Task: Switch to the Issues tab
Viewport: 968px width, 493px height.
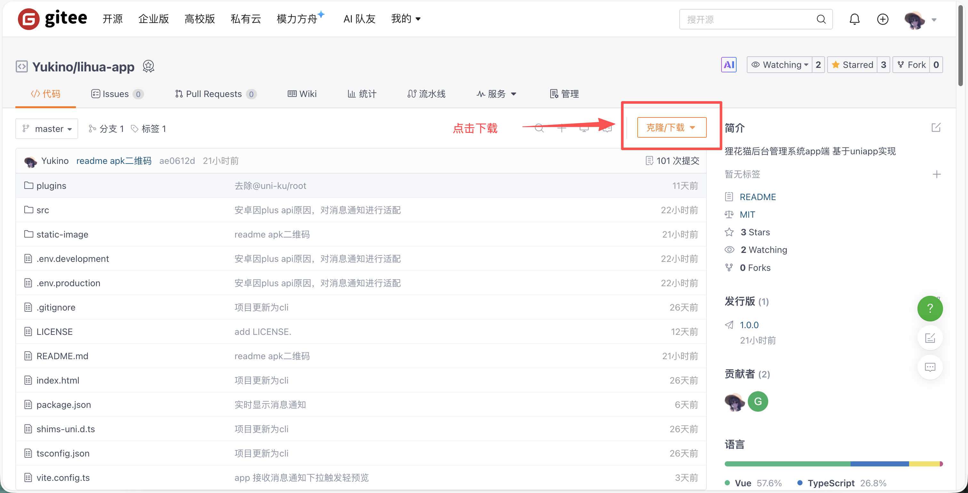Action: tap(117, 94)
